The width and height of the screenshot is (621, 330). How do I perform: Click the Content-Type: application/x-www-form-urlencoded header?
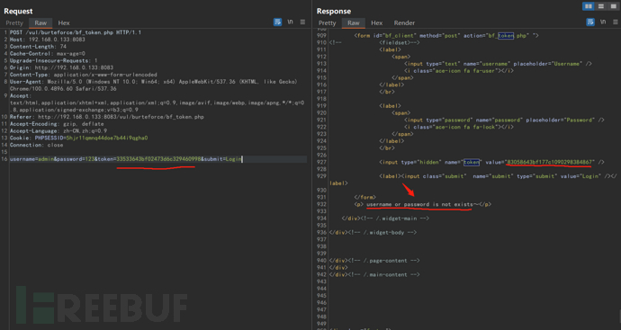click(83, 75)
